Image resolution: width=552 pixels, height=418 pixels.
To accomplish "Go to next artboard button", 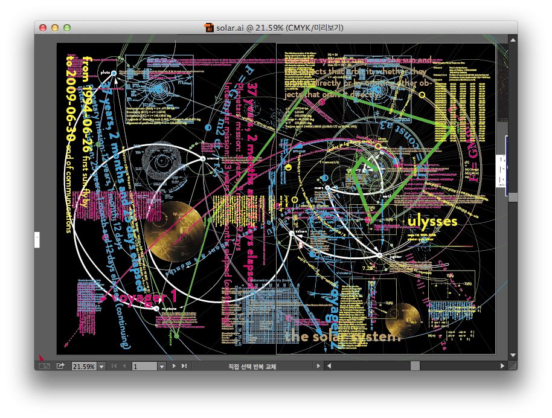I will tap(174, 366).
